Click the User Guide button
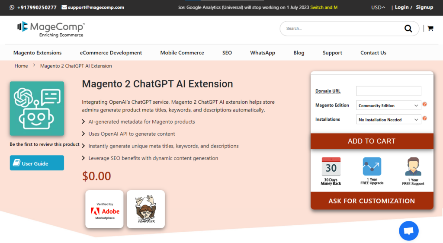Viewport: 443px width, 243px height. [x=37, y=163]
